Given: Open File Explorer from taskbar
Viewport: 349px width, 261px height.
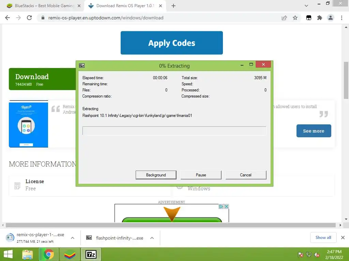Looking at the screenshot, I should coord(28,254).
